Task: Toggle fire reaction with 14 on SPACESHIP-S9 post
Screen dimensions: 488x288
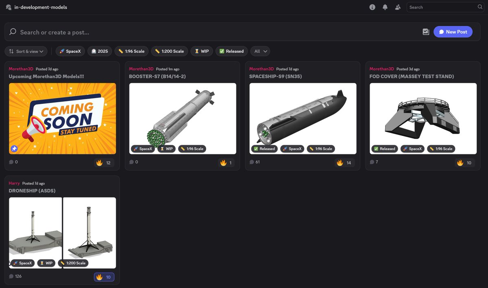Action: 345,163
